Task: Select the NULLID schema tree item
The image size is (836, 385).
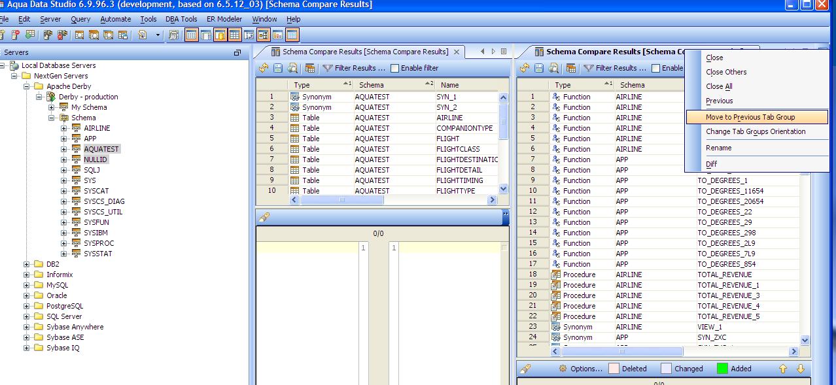Action: click(x=95, y=159)
